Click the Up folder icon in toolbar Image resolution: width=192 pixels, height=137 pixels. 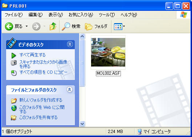coord(53,26)
